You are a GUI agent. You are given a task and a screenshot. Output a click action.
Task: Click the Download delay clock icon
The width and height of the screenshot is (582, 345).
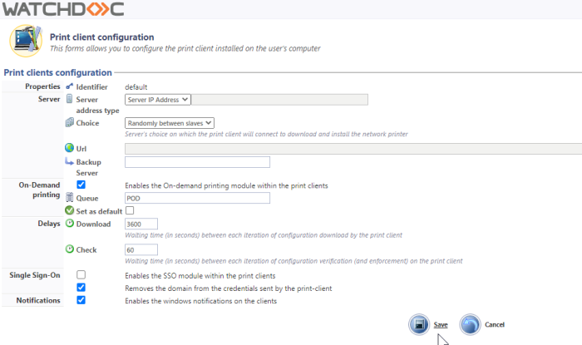pyautogui.click(x=70, y=224)
